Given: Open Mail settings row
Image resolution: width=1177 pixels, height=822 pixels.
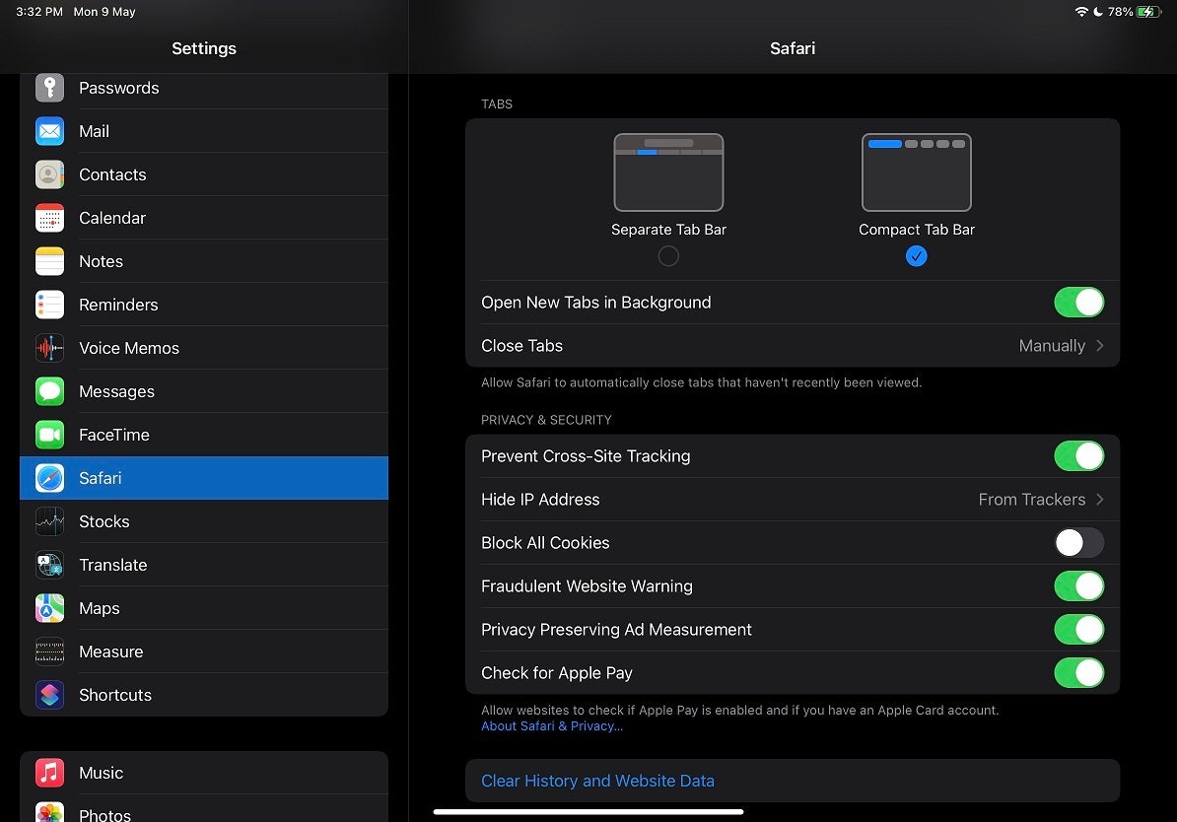Looking at the screenshot, I should tap(204, 131).
